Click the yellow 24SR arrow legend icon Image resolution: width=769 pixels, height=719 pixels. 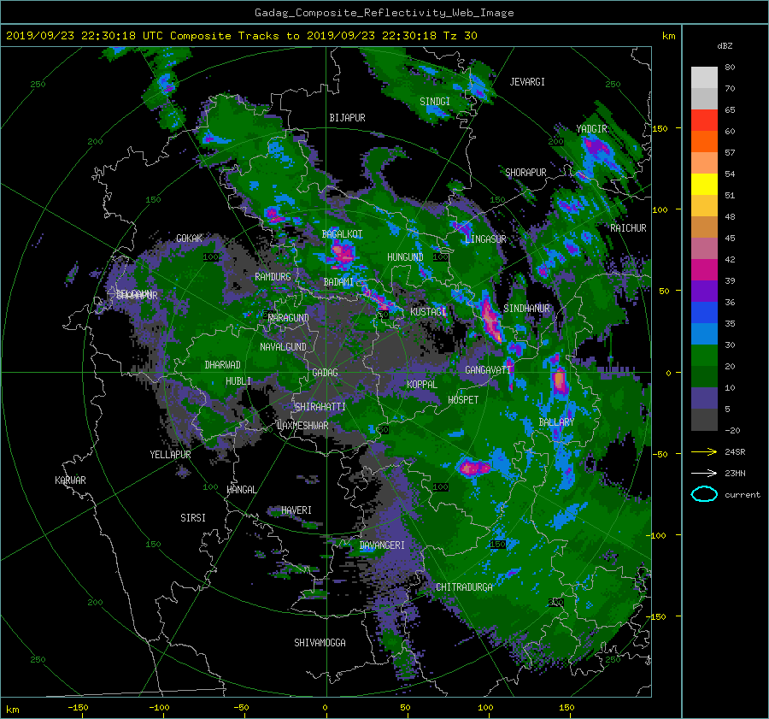[x=704, y=451]
